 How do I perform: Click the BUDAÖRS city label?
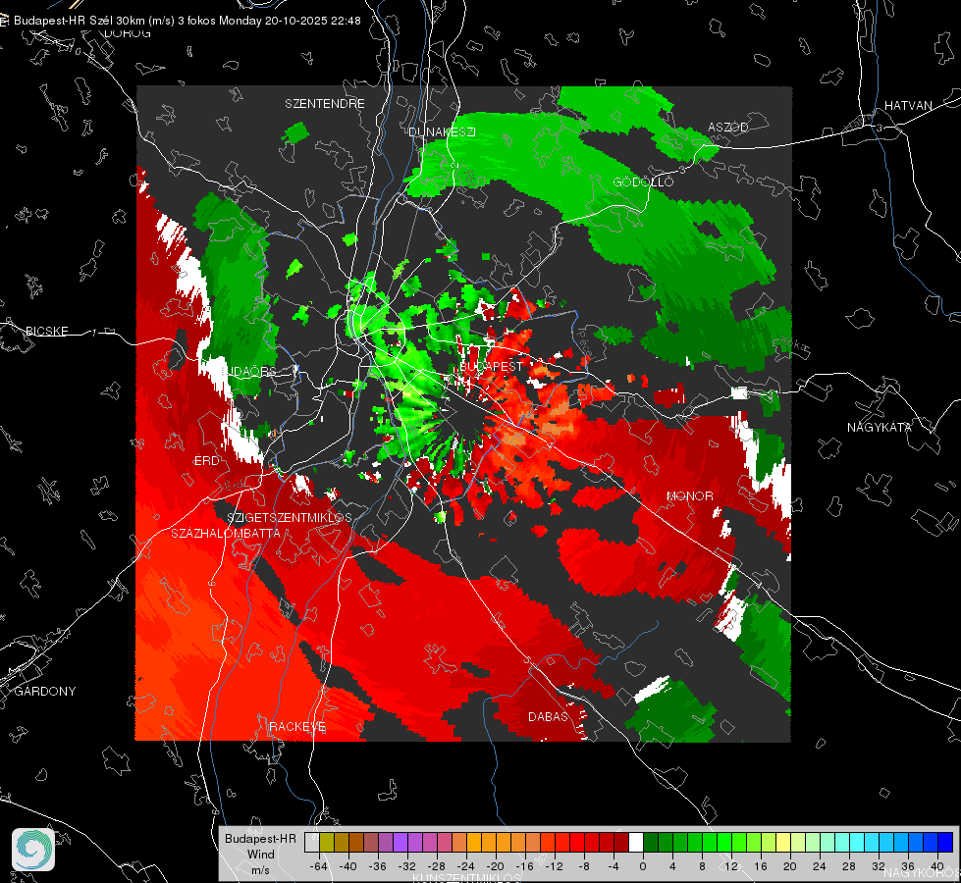[248, 371]
